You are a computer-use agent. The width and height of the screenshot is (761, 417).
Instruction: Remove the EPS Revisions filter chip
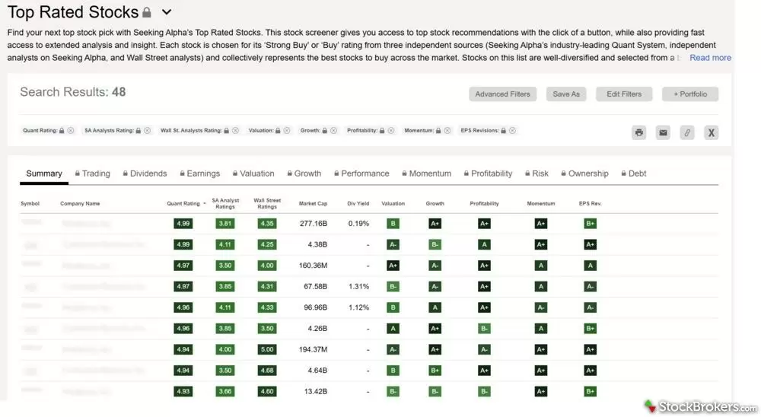512,131
